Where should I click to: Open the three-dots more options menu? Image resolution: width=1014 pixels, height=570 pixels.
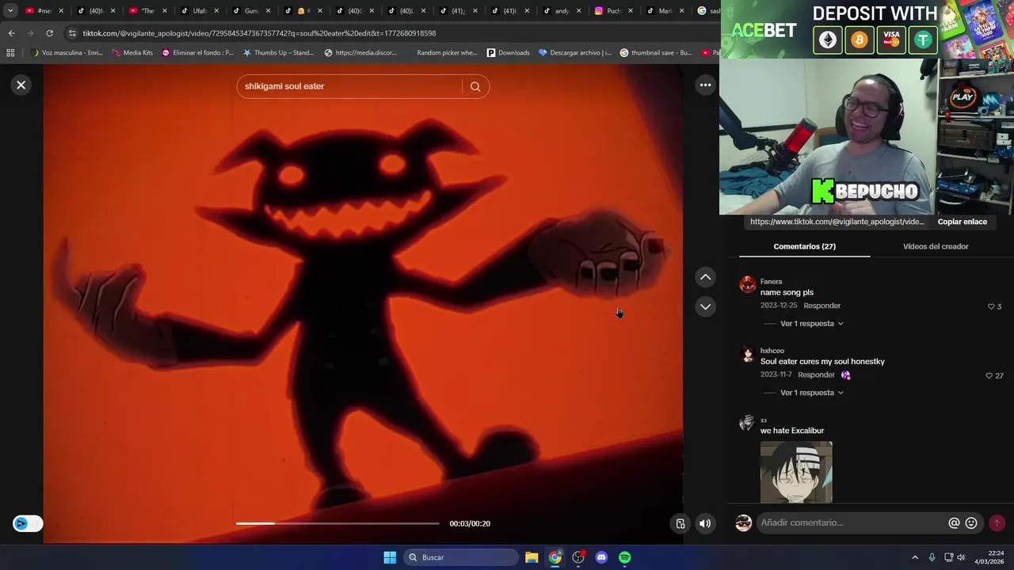[x=705, y=85]
